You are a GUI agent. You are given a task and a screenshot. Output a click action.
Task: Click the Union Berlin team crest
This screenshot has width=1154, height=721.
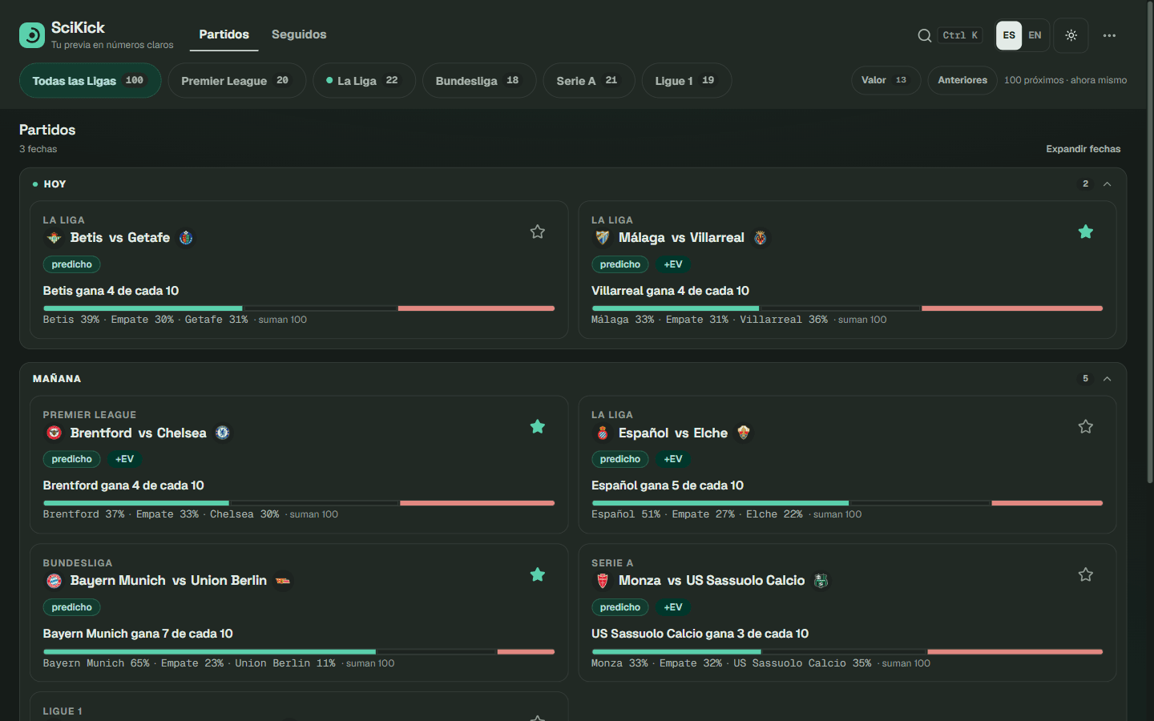tap(283, 581)
